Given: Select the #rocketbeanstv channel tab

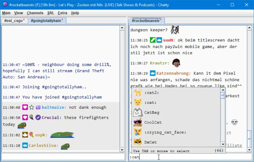Looking at the screenshot, I should [x=146, y=21].
